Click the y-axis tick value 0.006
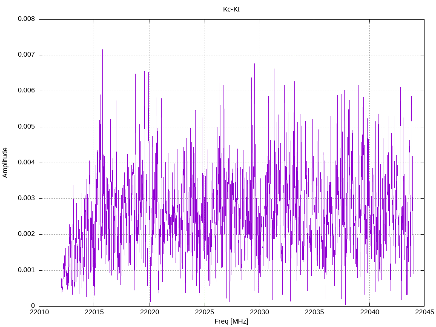The image size is (436, 327). click(x=26, y=91)
